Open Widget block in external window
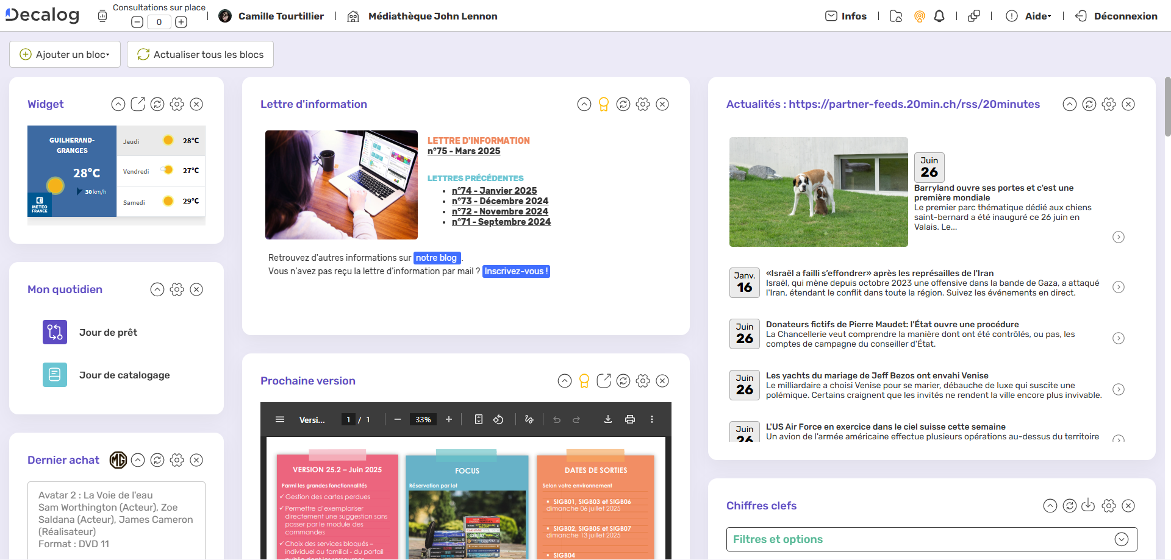Screen dimensions: 1171x560 tap(138, 104)
